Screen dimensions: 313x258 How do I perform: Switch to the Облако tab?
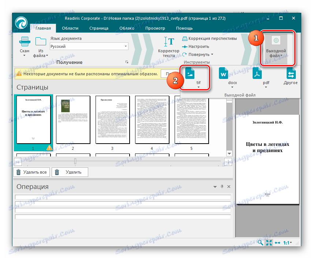(x=127, y=28)
